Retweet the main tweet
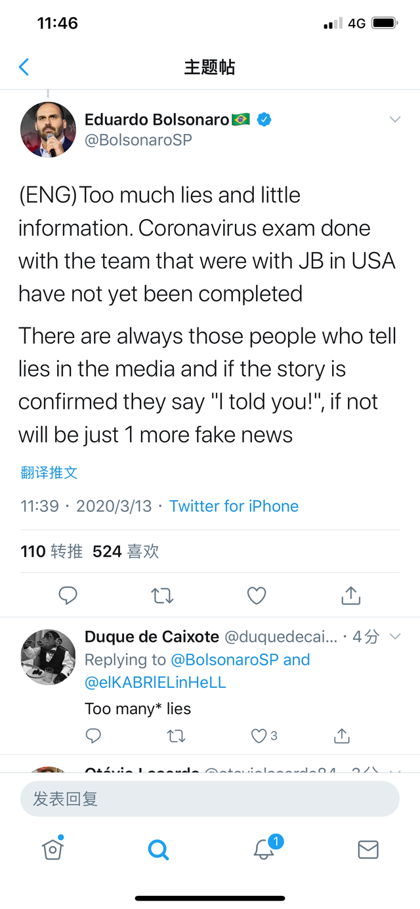 (162, 595)
